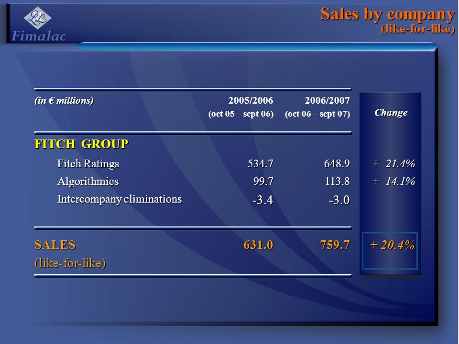Viewport: 459px width, 344px height.
Task: Select the 2006/2007 column header
Action: pos(328,101)
